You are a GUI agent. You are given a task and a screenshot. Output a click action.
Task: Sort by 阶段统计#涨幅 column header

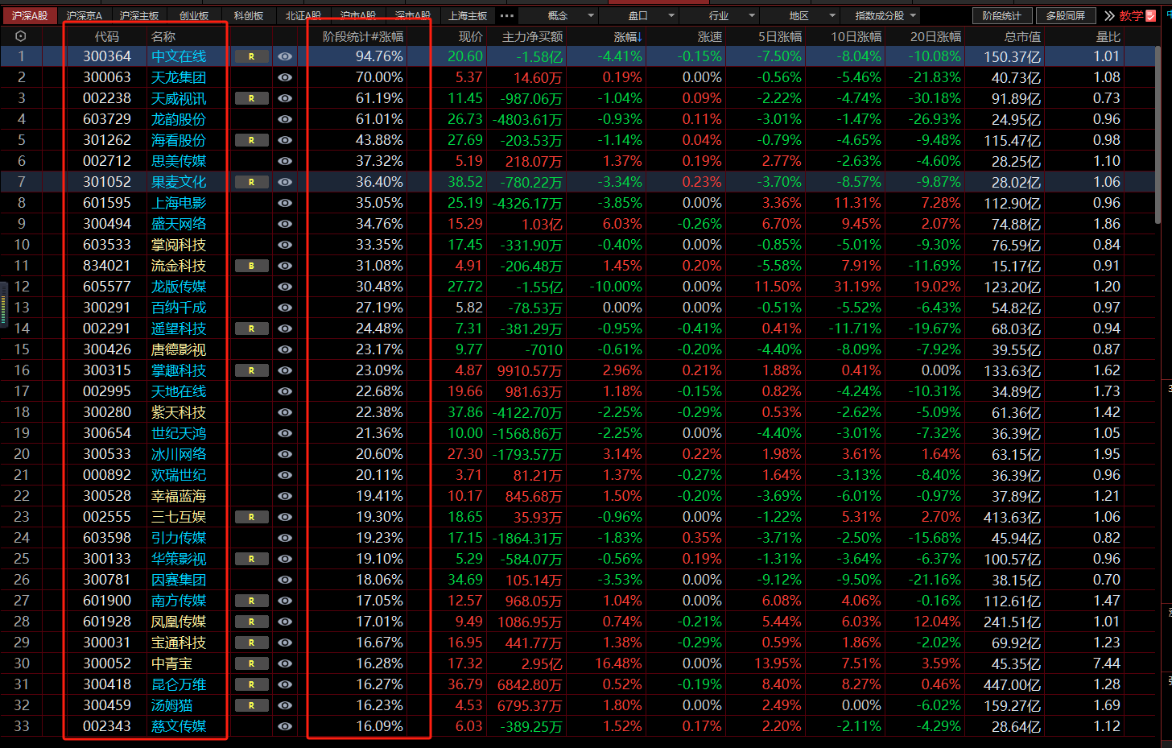[x=362, y=36]
